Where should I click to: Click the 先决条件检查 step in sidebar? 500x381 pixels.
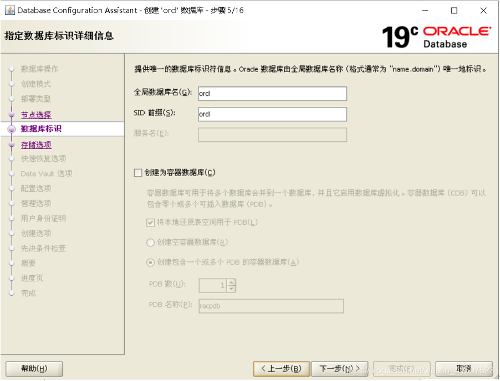43,249
